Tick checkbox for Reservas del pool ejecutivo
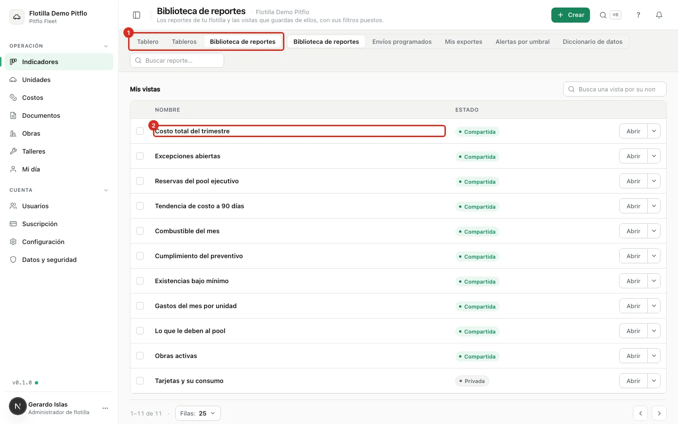 [x=140, y=181]
